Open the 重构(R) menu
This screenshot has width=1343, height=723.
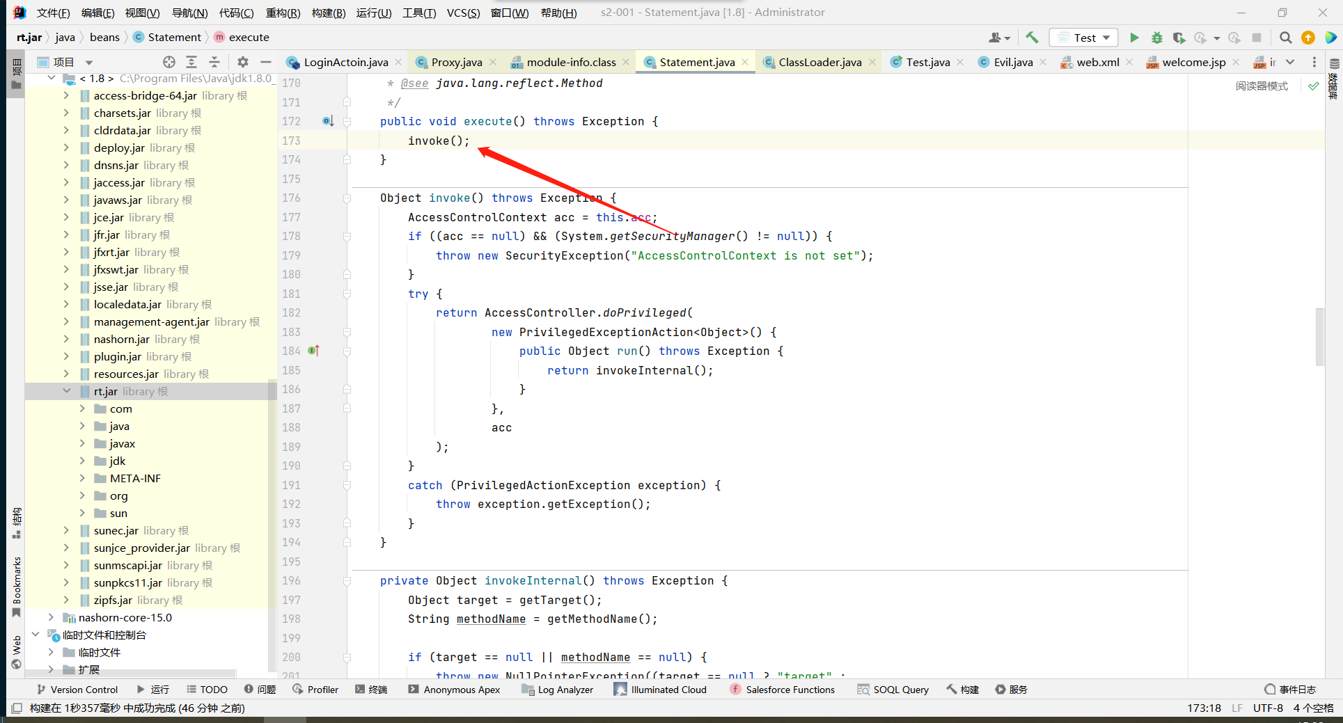click(x=283, y=13)
